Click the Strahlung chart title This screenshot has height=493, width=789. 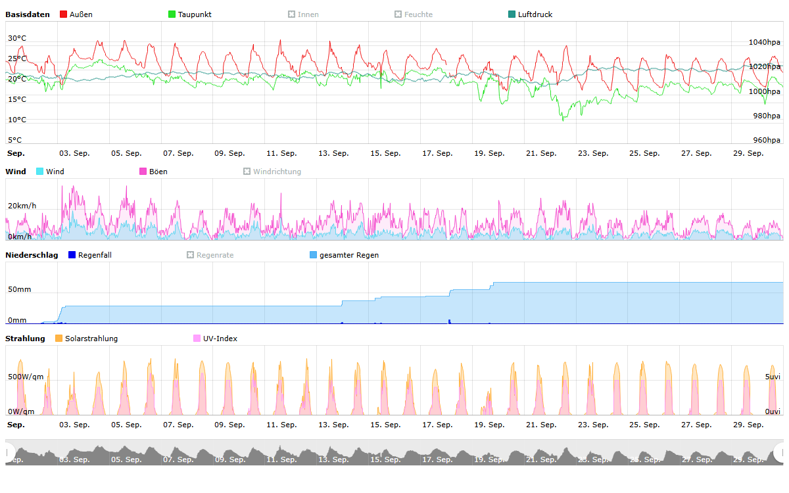pyautogui.click(x=25, y=339)
